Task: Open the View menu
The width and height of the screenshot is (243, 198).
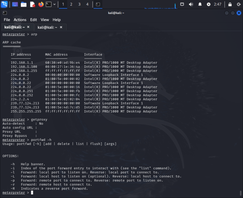Action: (x=45, y=20)
